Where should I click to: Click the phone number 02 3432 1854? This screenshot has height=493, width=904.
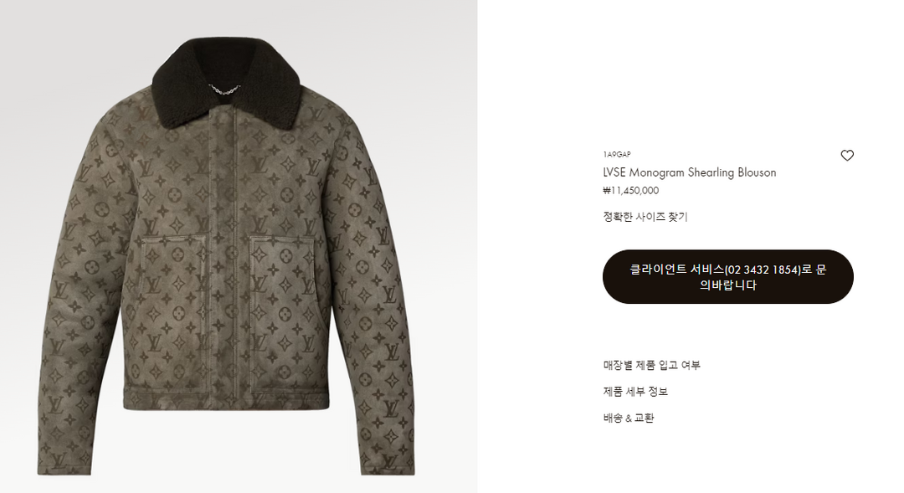[x=763, y=270]
